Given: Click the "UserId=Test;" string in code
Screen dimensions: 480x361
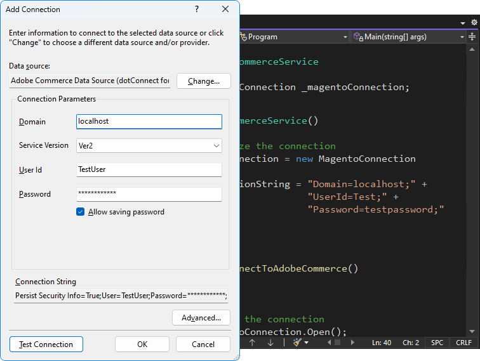Looking at the screenshot, I should (347, 197).
